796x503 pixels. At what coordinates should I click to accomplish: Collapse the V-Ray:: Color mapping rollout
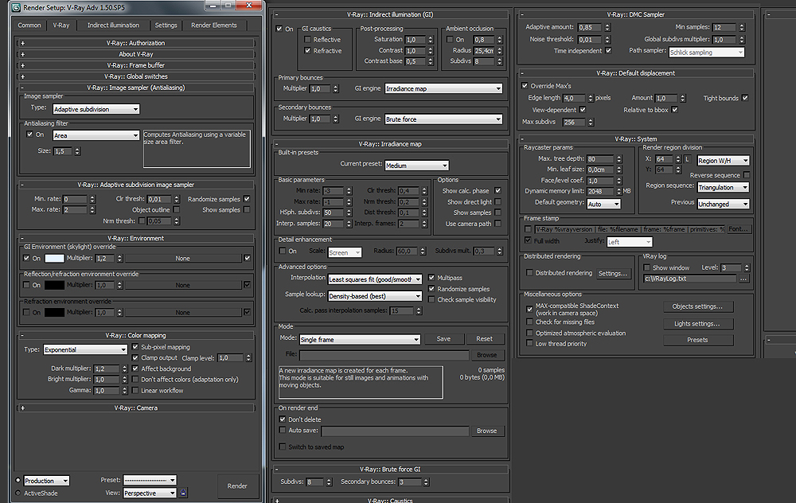pyautogui.click(x=135, y=336)
